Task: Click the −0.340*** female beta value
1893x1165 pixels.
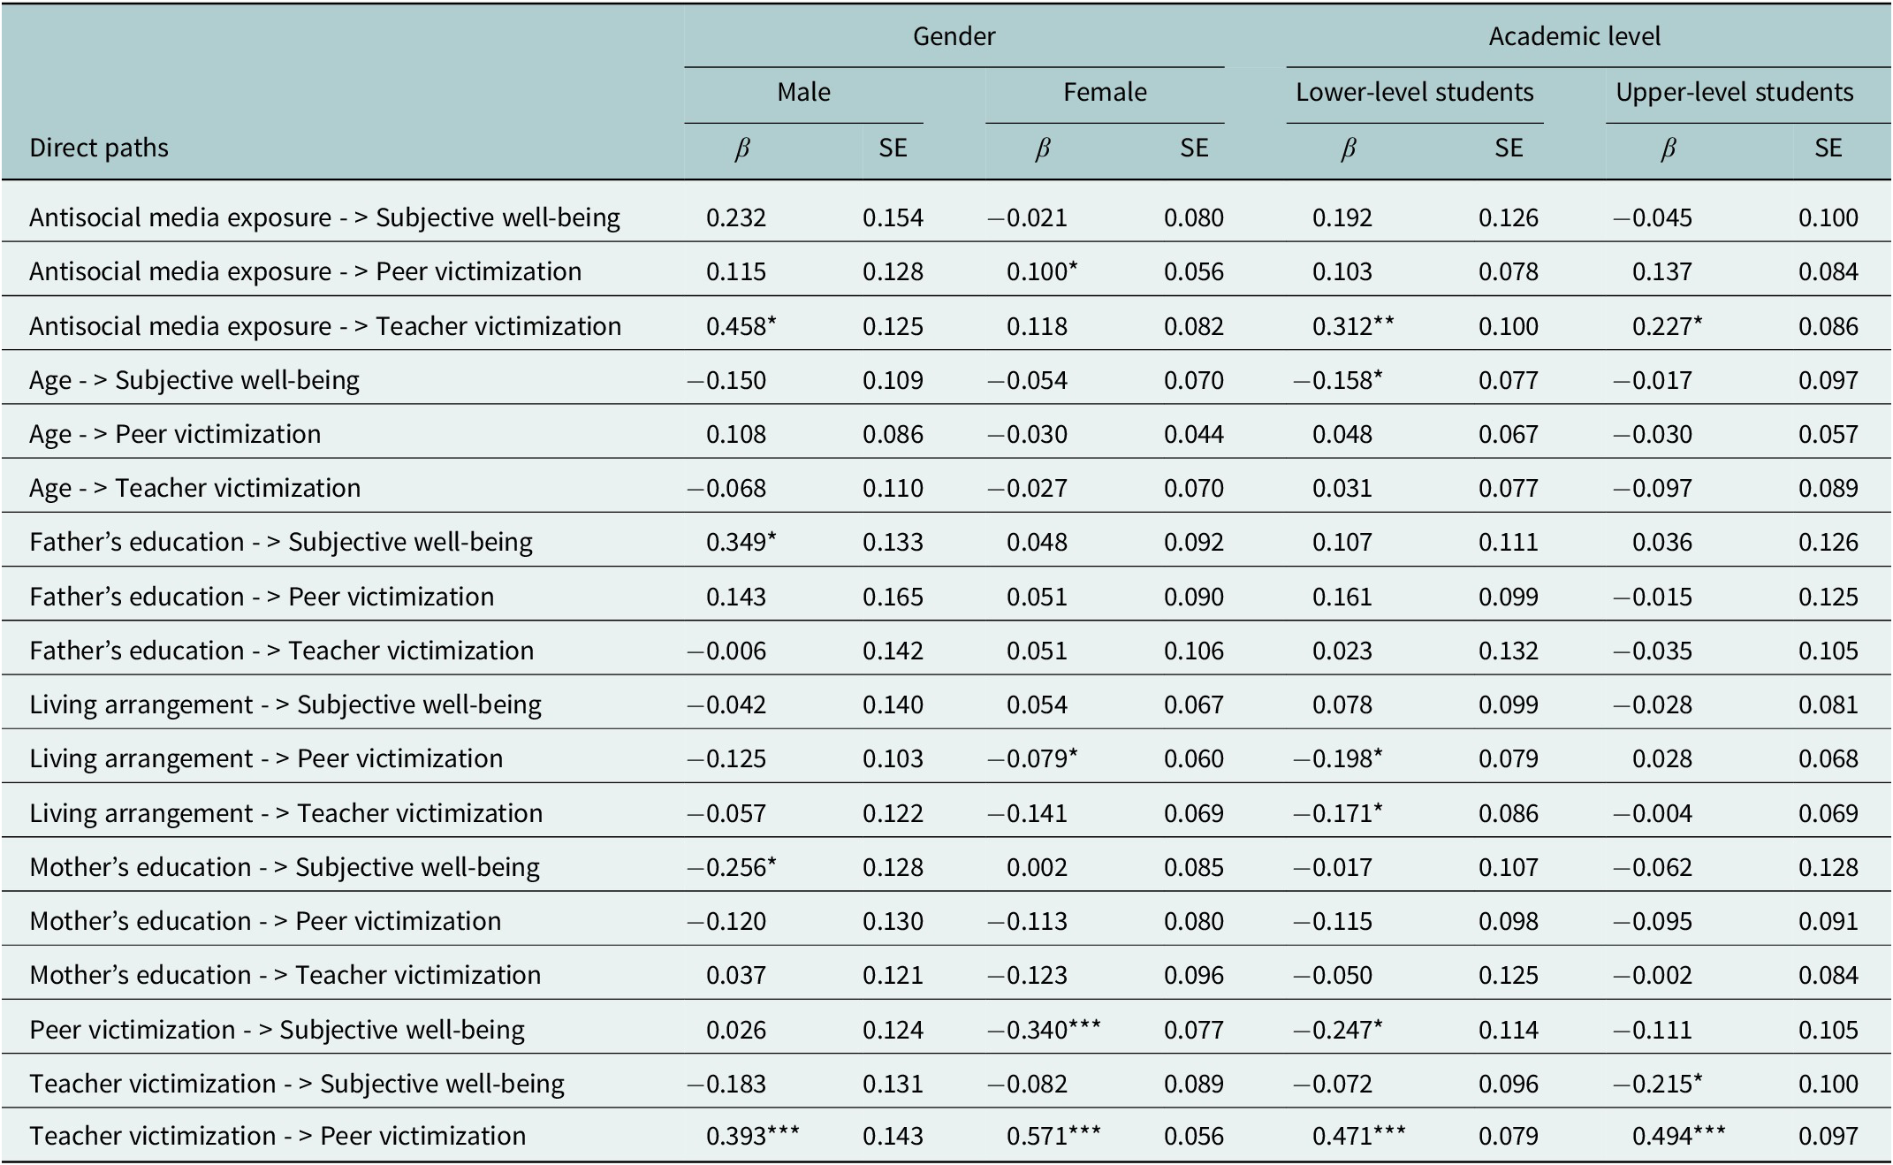Action: (x=1044, y=1030)
